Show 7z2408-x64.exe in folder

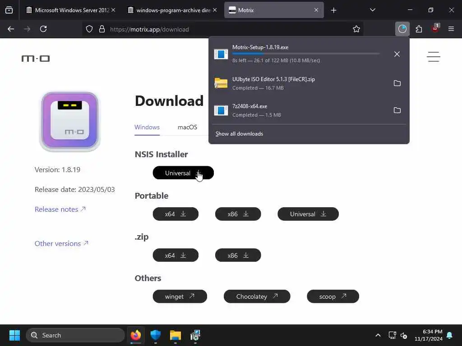397,110
